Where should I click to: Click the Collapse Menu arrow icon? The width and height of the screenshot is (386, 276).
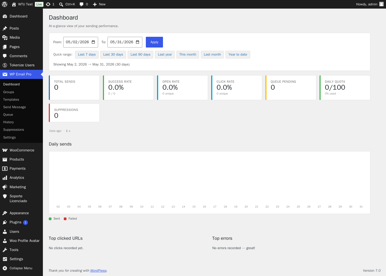[5, 268]
